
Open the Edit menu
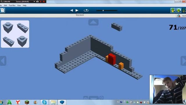[x=5, y=6]
